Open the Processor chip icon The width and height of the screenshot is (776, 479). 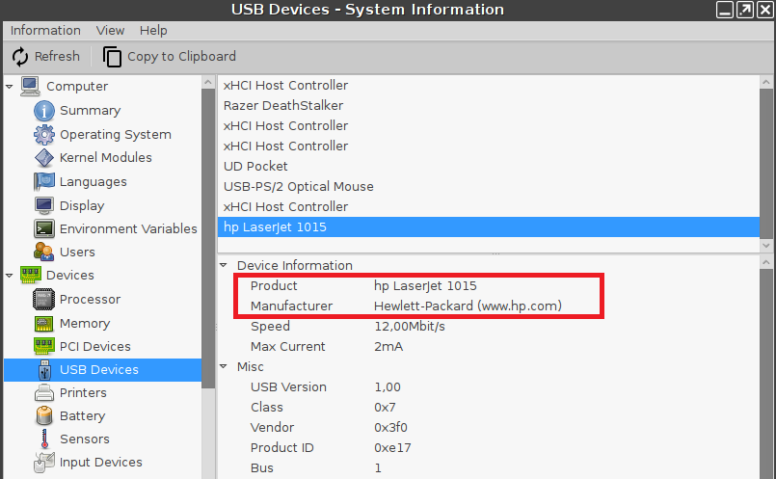coord(44,300)
